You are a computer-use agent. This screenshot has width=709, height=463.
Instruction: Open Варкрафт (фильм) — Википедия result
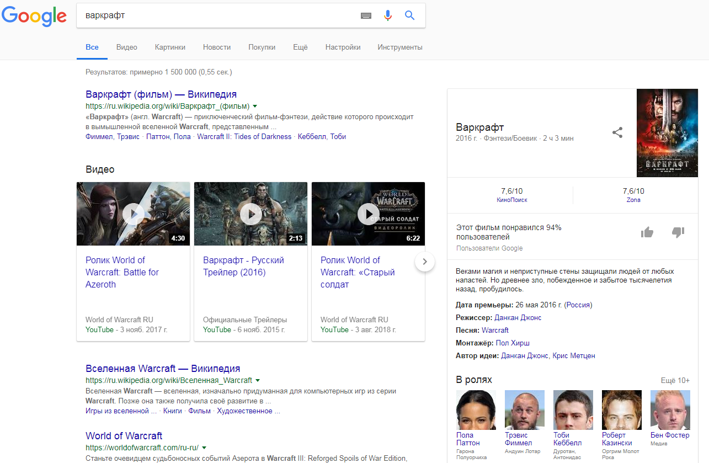pos(161,94)
